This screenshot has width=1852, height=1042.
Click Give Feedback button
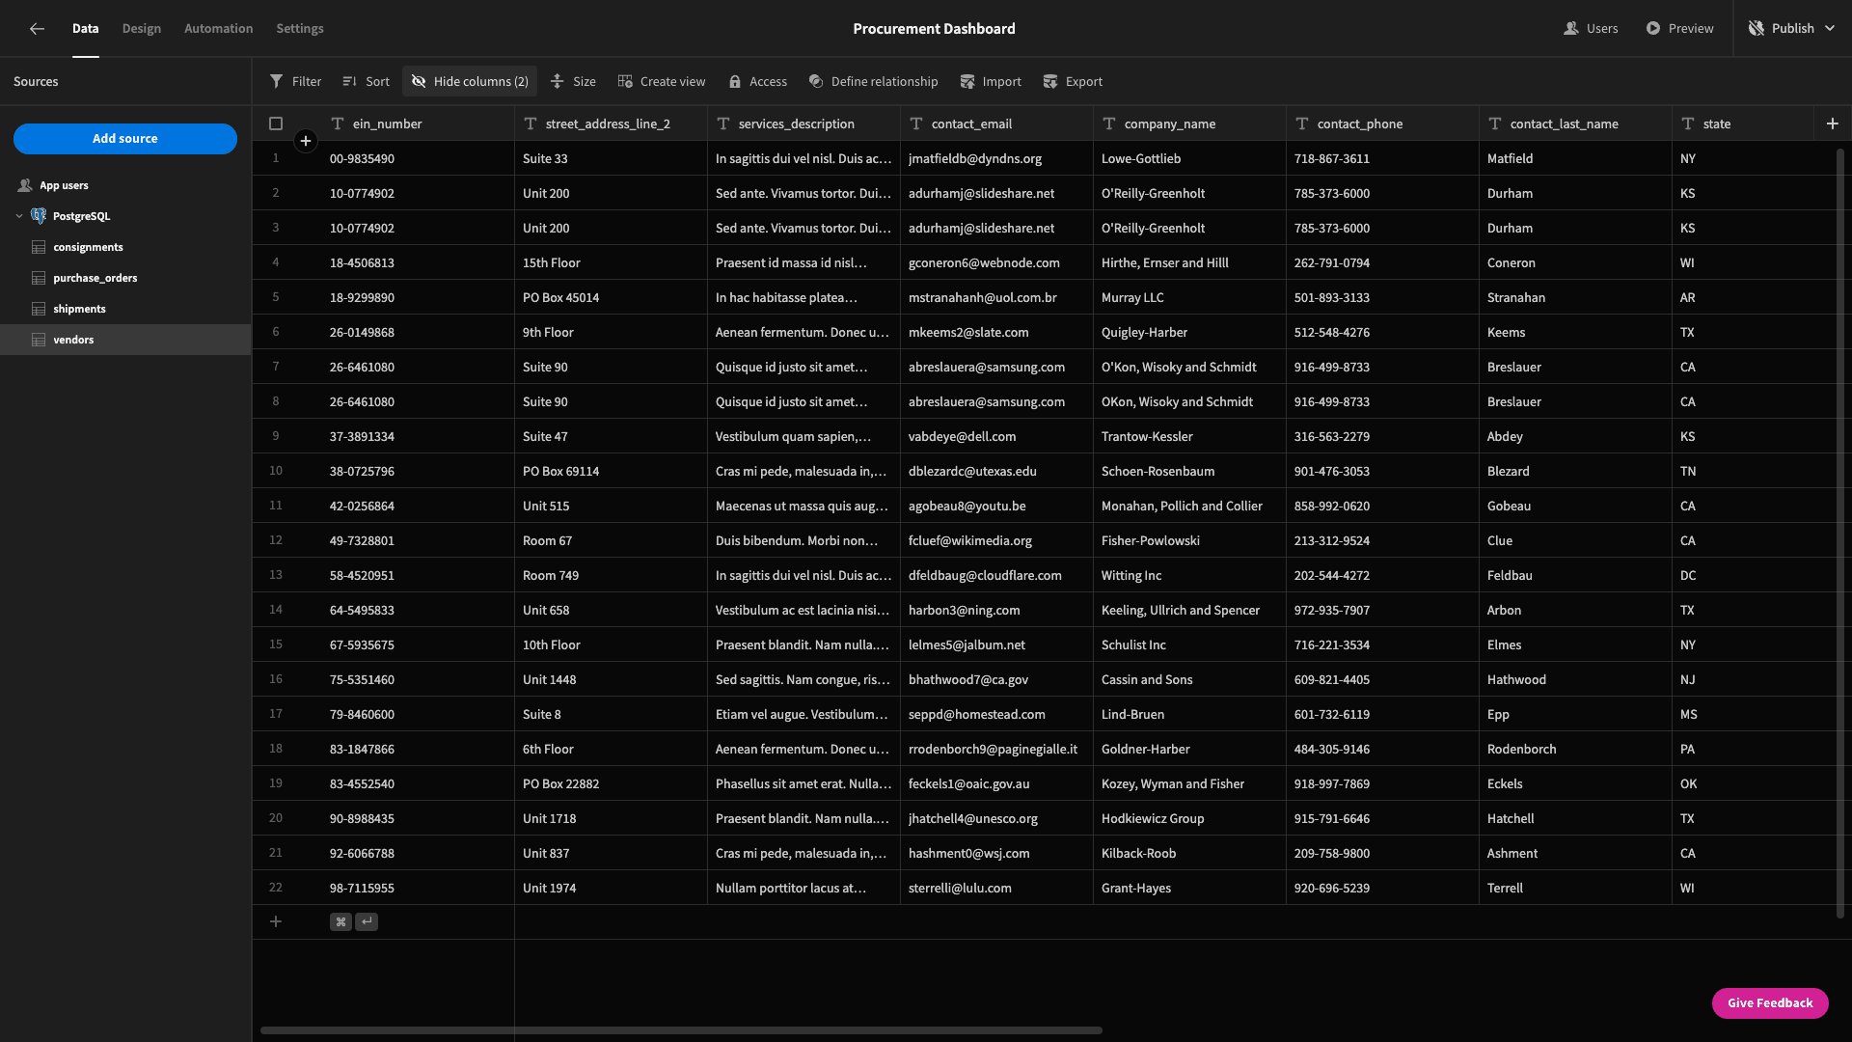(x=1770, y=1003)
